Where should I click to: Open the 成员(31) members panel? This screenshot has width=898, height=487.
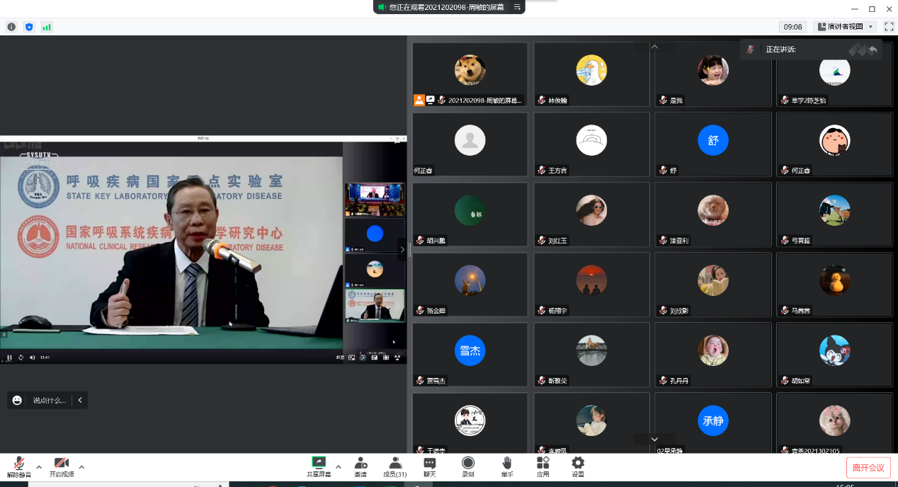(395, 464)
